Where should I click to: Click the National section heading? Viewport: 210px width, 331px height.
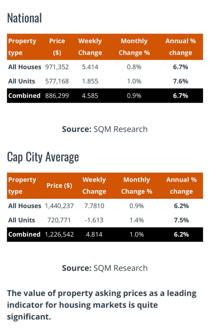pos(25,18)
